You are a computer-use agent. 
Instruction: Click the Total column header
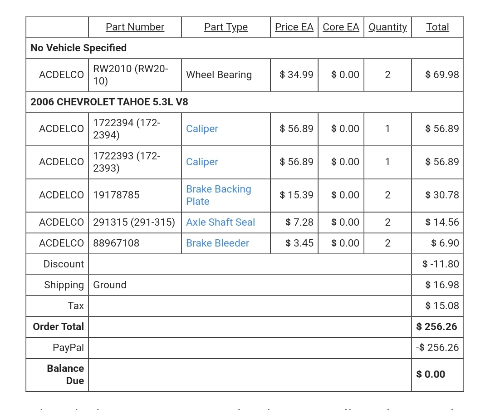(437, 27)
